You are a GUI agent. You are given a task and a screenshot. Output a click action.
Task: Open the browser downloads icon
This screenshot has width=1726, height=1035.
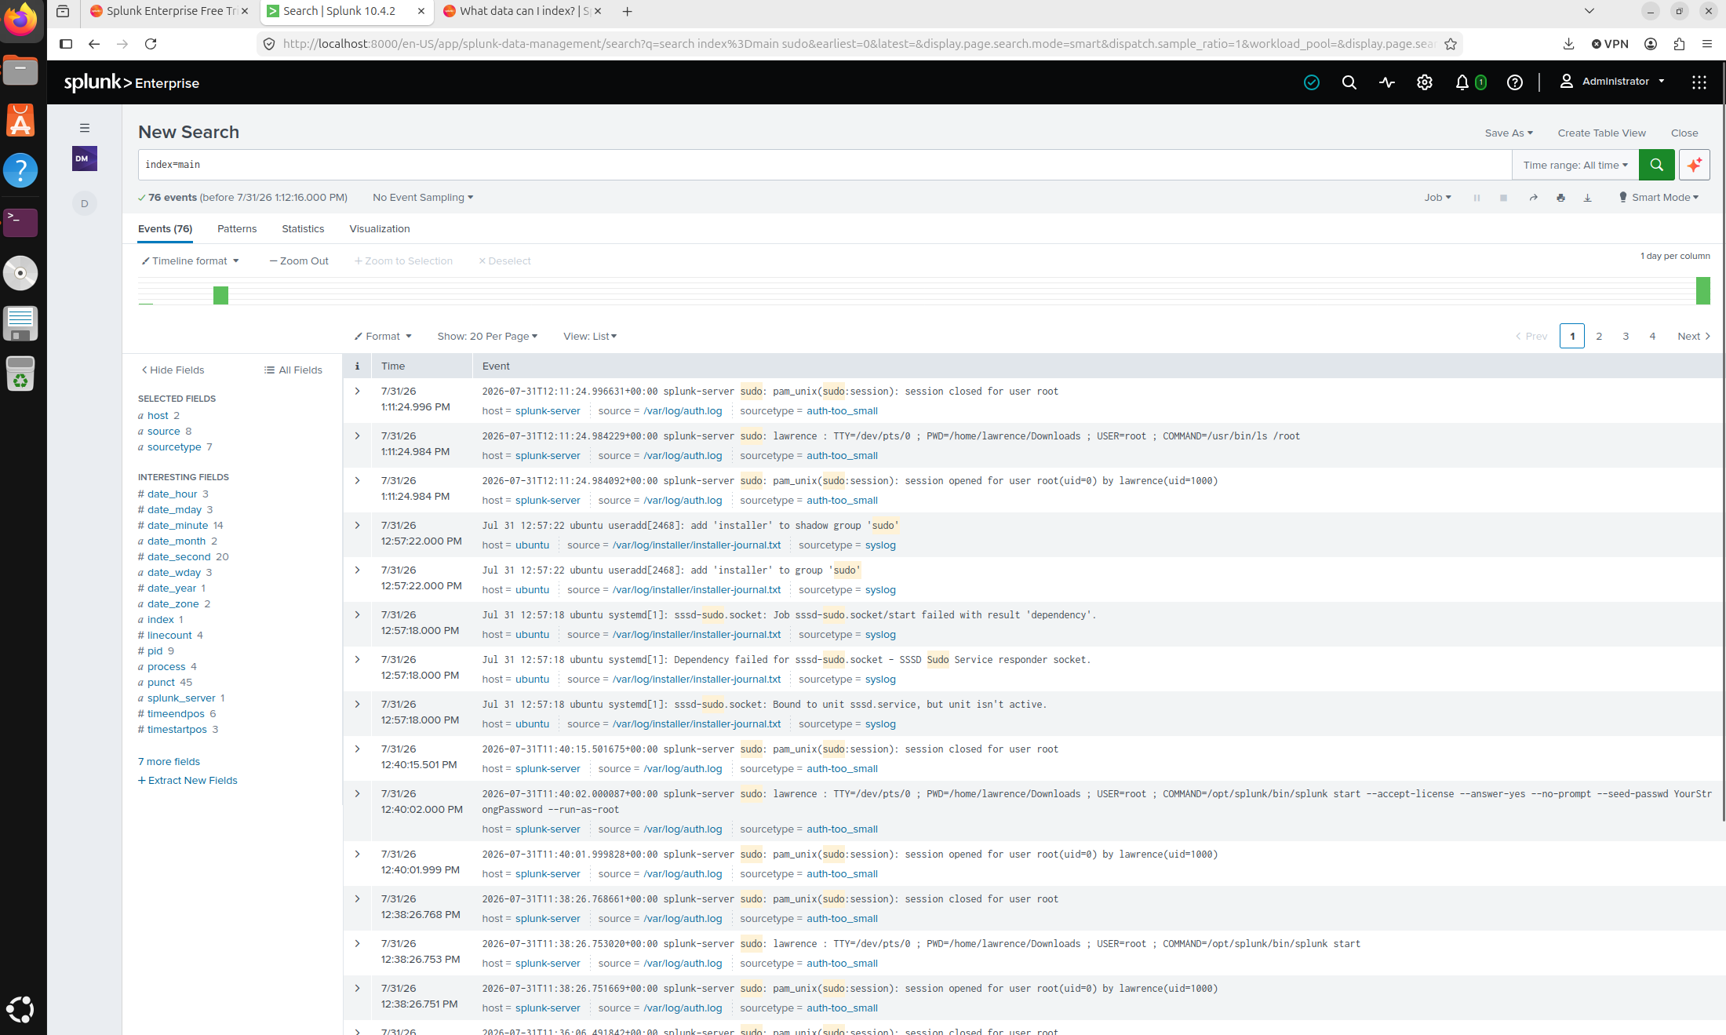pos(1568,44)
